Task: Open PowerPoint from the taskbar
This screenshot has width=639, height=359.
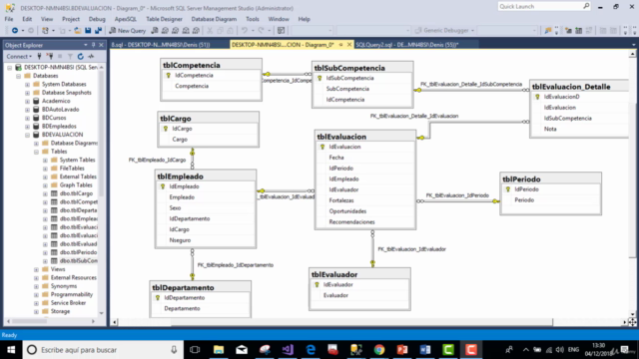Action: [402, 350]
